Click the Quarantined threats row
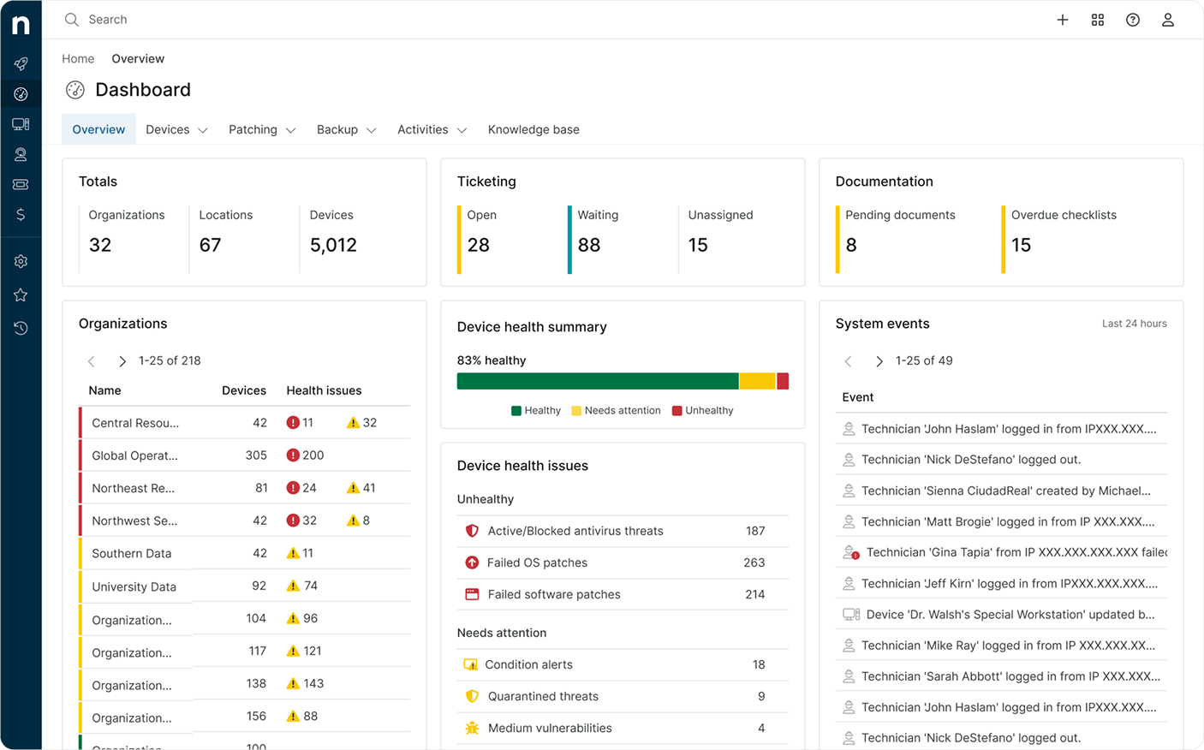This screenshot has height=750, width=1204. [x=623, y=696]
